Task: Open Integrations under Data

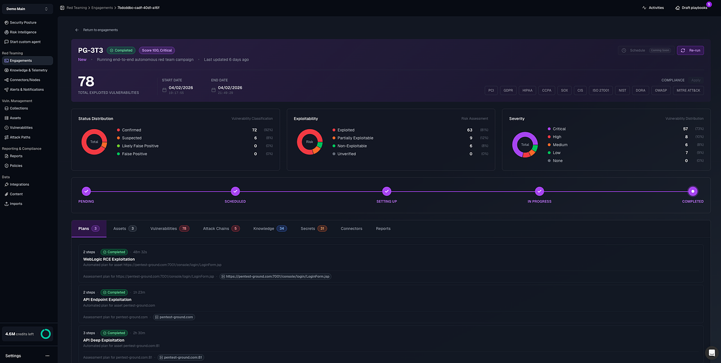Action: [19, 185]
